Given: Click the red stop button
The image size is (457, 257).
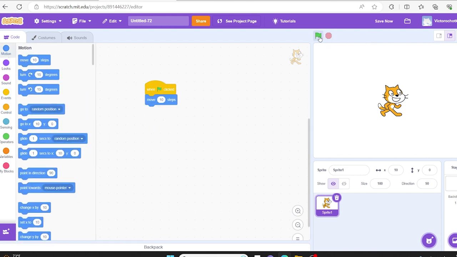Looking at the screenshot, I should tap(328, 36).
